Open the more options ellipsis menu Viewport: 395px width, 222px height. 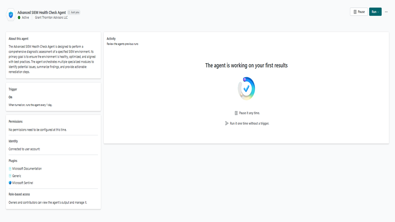[x=386, y=12]
